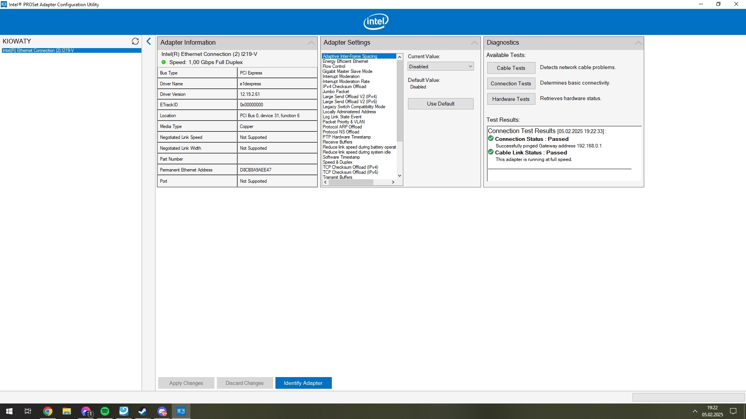746x419 pixels.
Task: Choose Flow Control in settings list
Action: coord(334,66)
